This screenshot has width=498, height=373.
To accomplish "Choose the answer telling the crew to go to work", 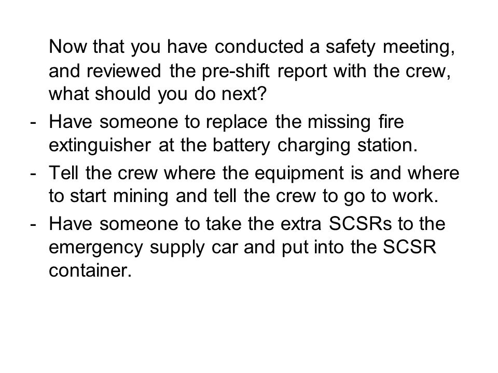I will (254, 184).
